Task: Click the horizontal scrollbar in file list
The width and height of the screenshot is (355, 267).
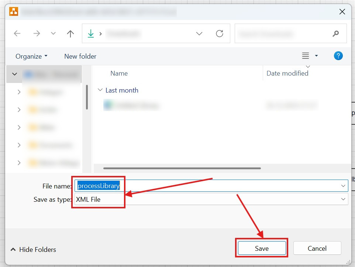Action: 182,168
